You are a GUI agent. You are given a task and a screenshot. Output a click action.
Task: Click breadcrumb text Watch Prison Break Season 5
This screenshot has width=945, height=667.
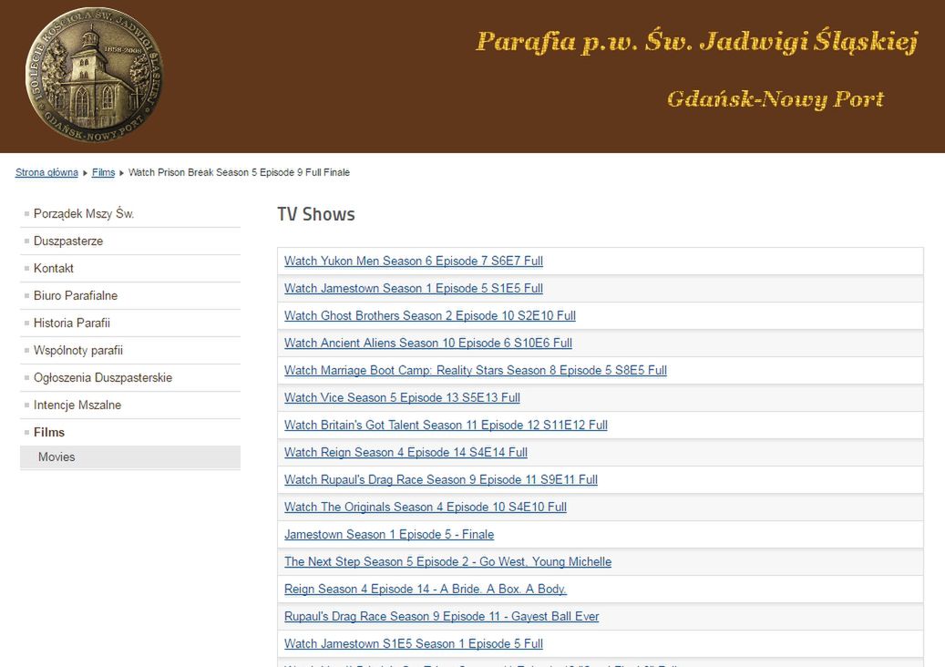tap(239, 172)
